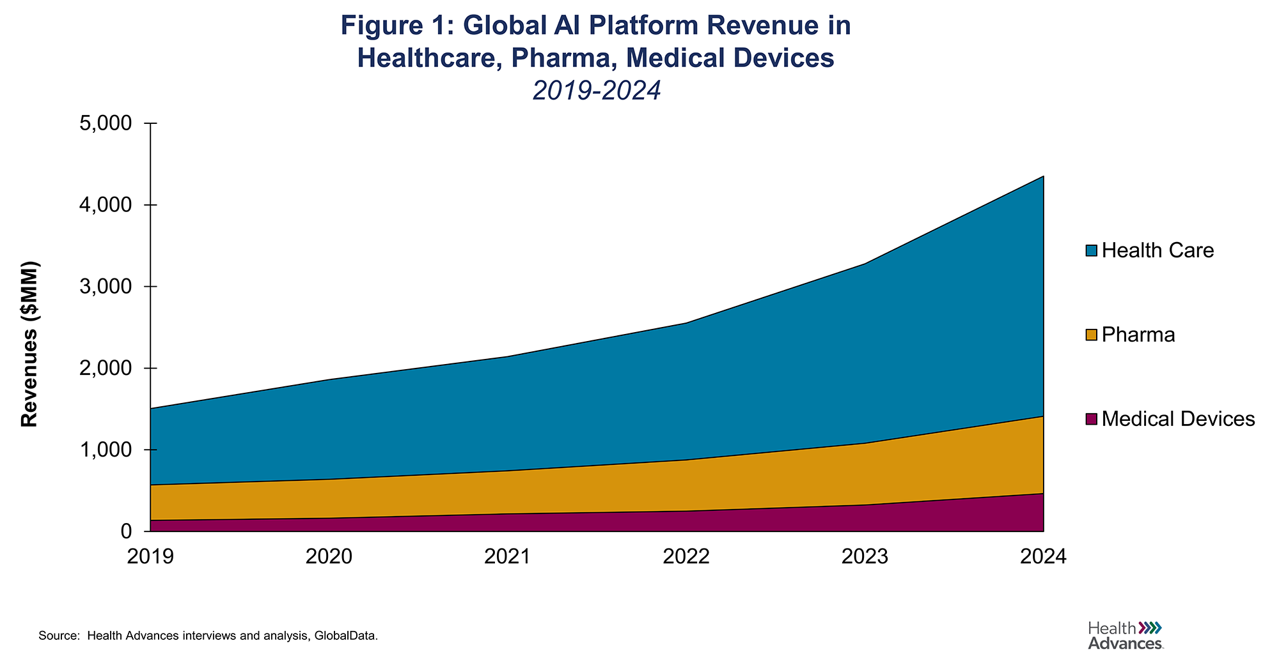
Task: Click the source note citing GlobalData
Action: pos(208,637)
